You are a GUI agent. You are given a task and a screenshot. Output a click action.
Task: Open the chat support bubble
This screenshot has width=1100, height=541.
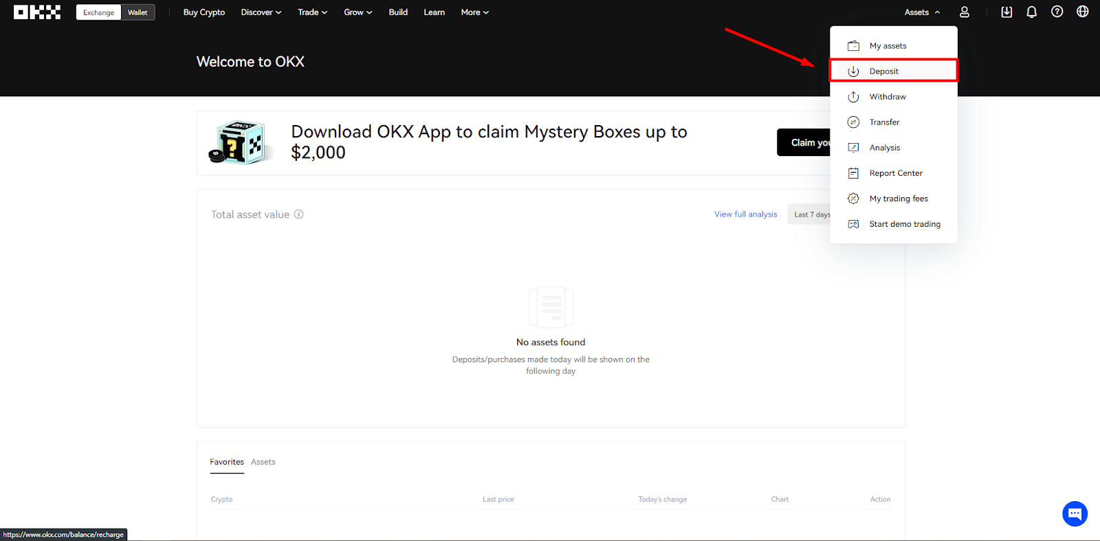(x=1075, y=514)
